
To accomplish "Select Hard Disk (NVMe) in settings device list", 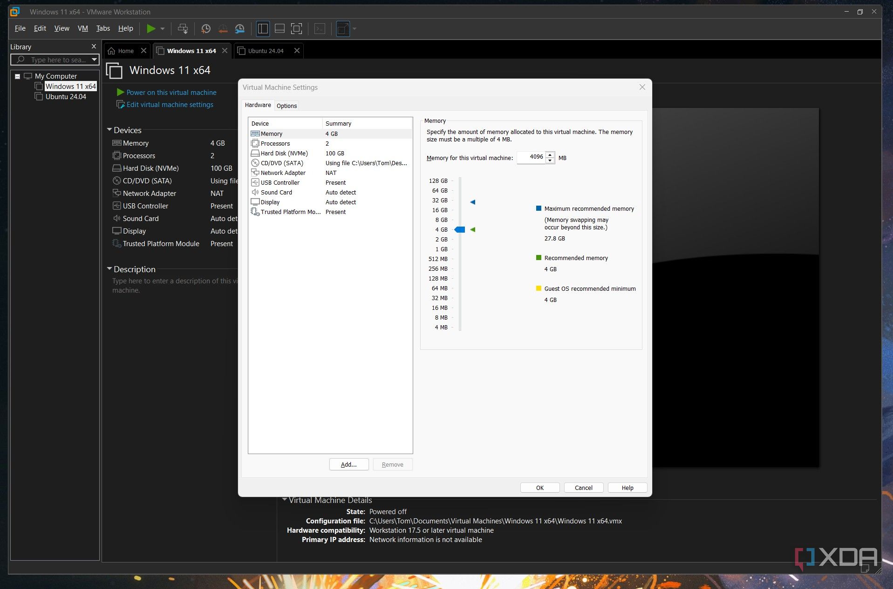I will coord(330,153).
